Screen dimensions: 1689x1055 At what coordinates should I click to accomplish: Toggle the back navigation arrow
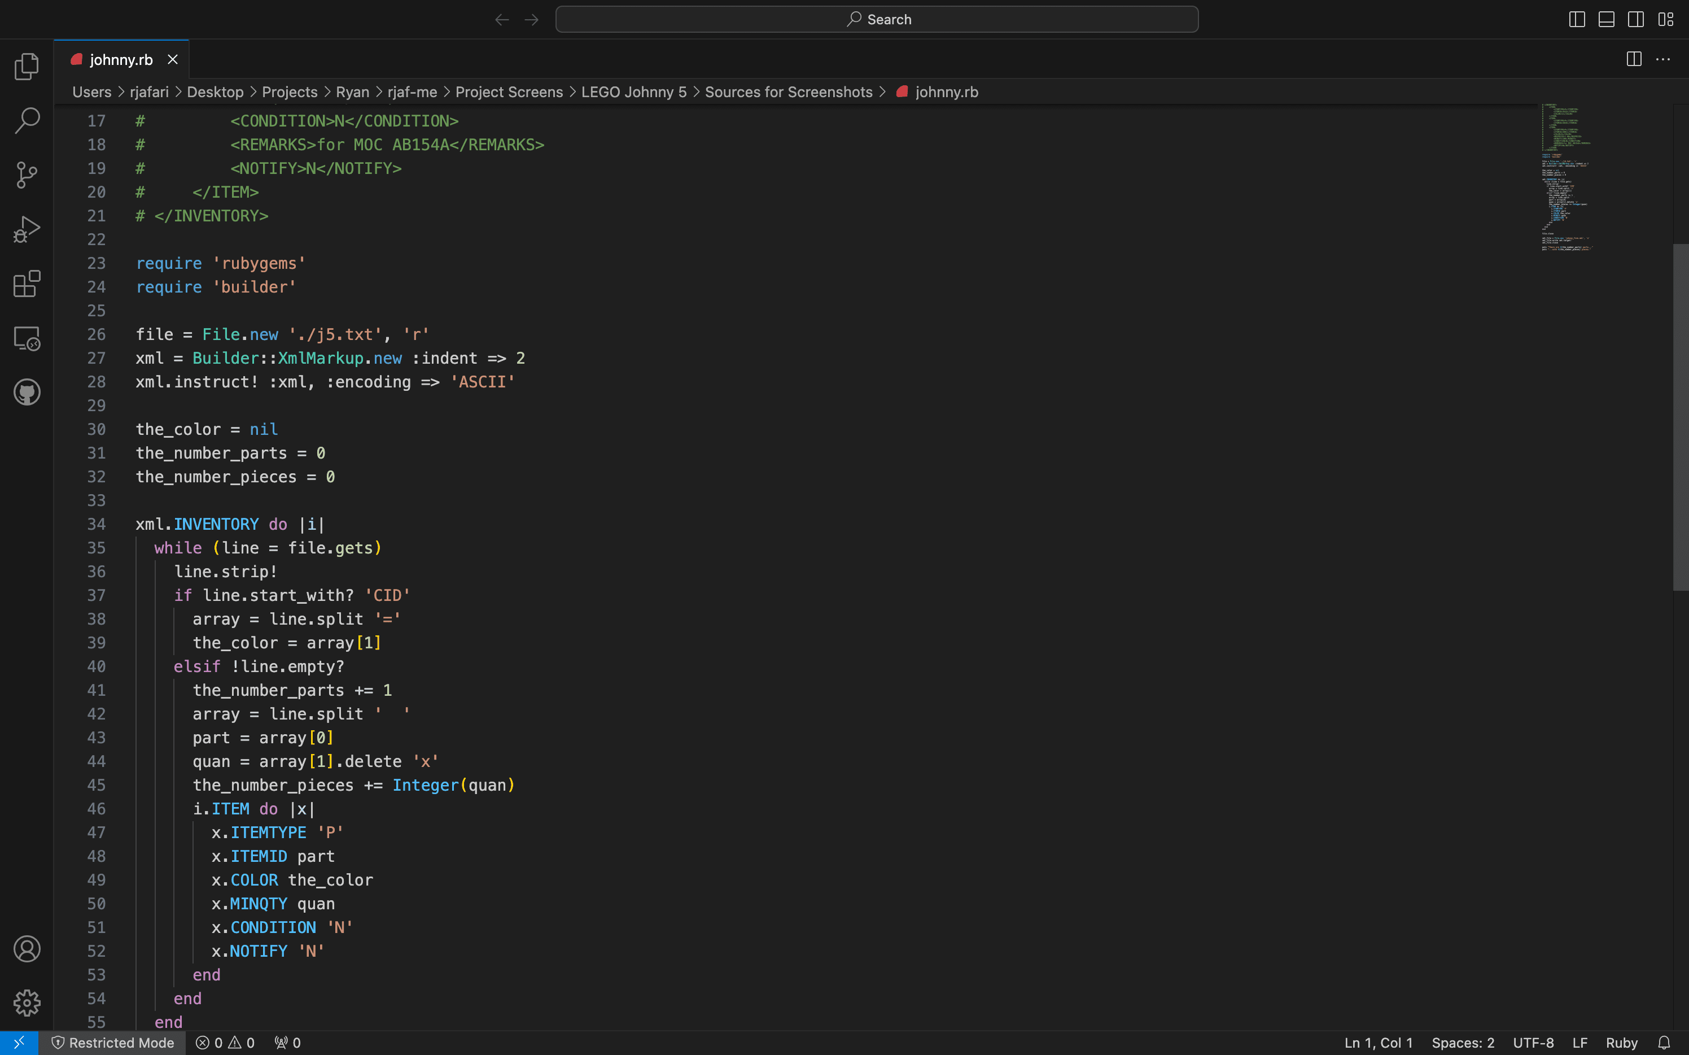[x=500, y=19]
